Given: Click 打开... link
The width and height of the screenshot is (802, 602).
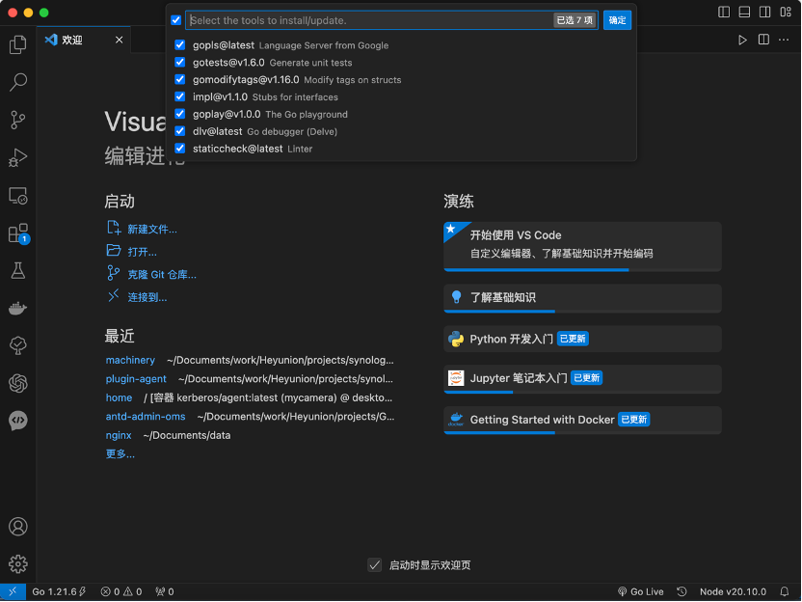Looking at the screenshot, I should pos(143,252).
